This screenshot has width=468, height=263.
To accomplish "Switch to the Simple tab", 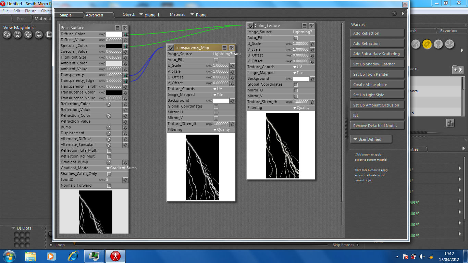I will [x=66, y=15].
